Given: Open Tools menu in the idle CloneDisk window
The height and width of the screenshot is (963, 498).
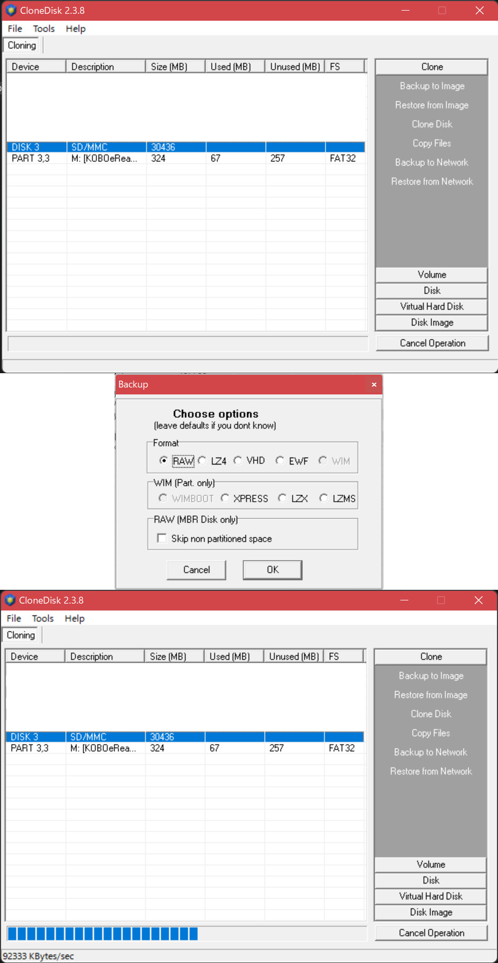Looking at the screenshot, I should pyautogui.click(x=44, y=29).
